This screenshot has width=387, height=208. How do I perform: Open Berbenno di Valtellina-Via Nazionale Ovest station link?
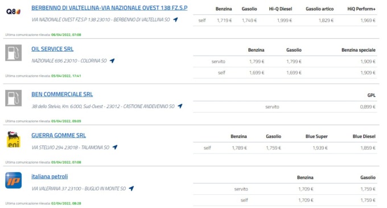coord(109,8)
